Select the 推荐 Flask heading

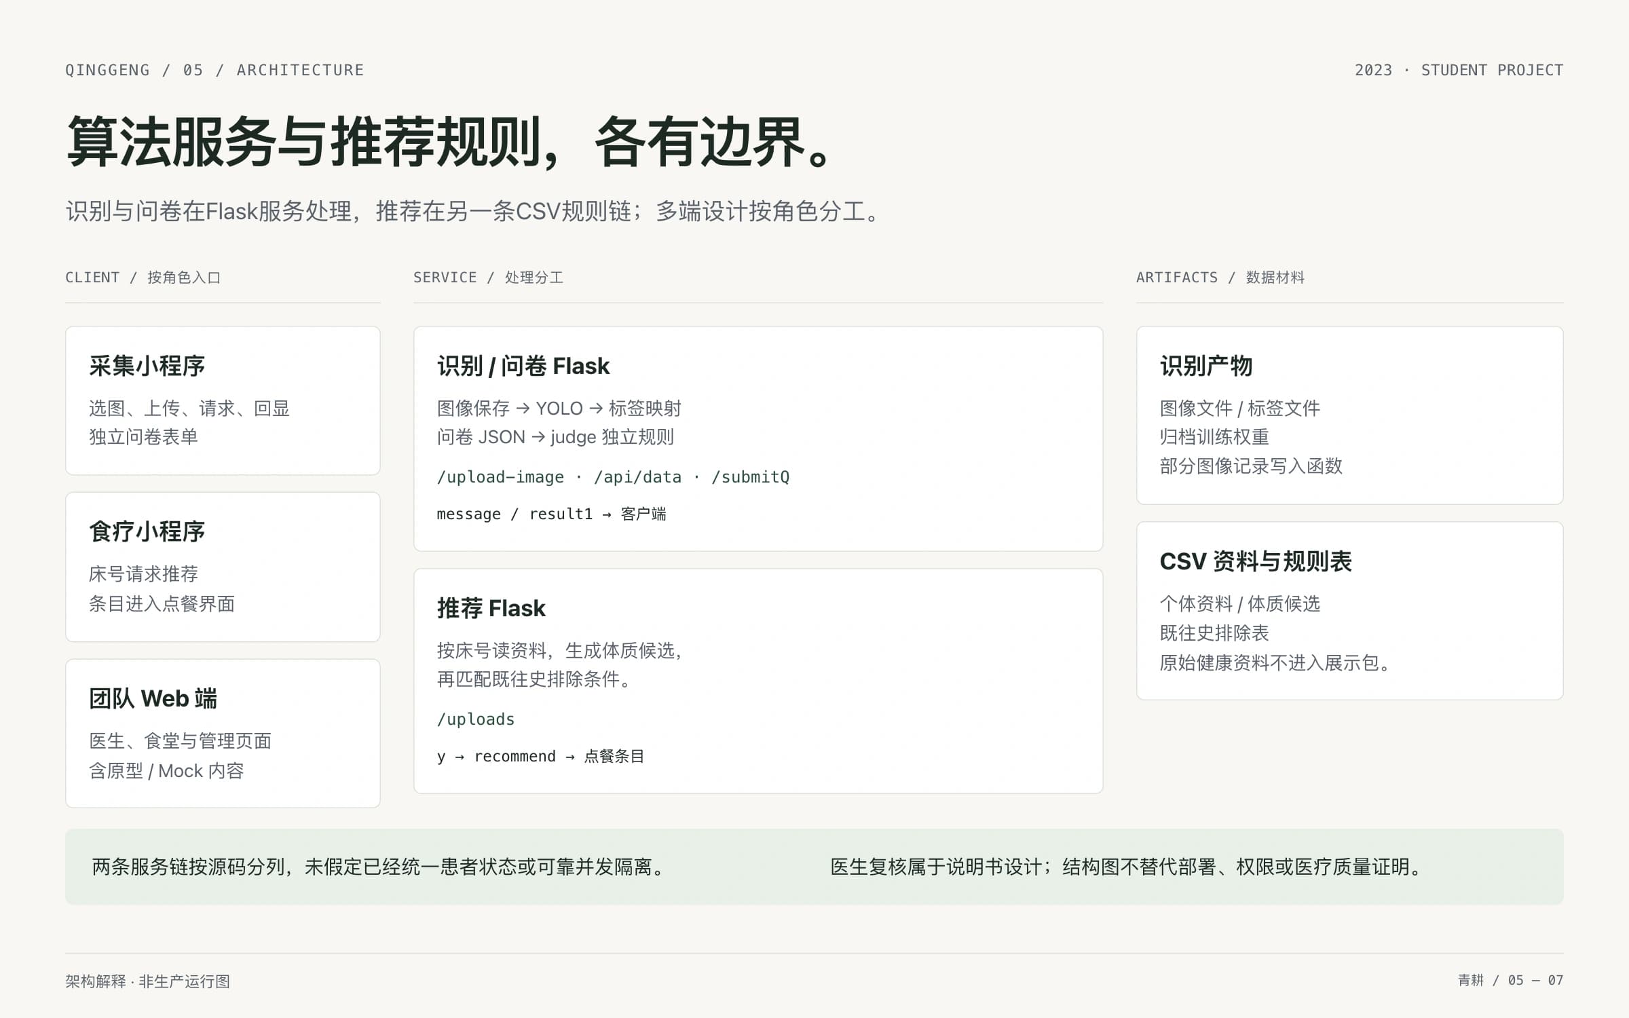pos(491,608)
